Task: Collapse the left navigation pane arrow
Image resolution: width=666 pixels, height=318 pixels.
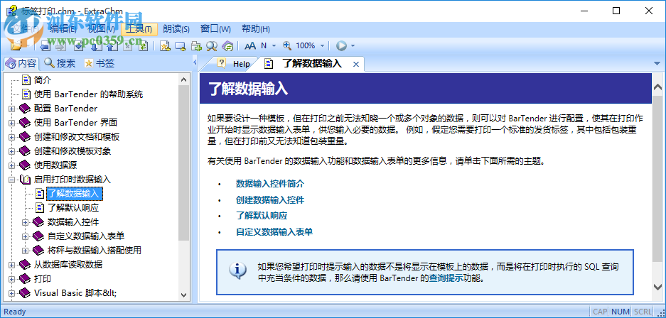Action: 195,62
